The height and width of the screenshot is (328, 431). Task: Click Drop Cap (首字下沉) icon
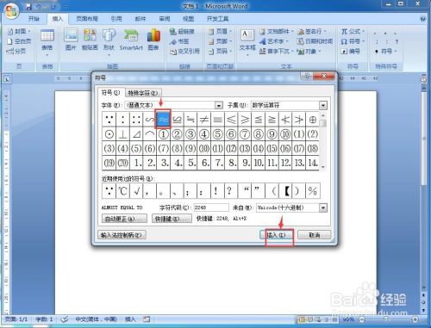(x=276, y=51)
